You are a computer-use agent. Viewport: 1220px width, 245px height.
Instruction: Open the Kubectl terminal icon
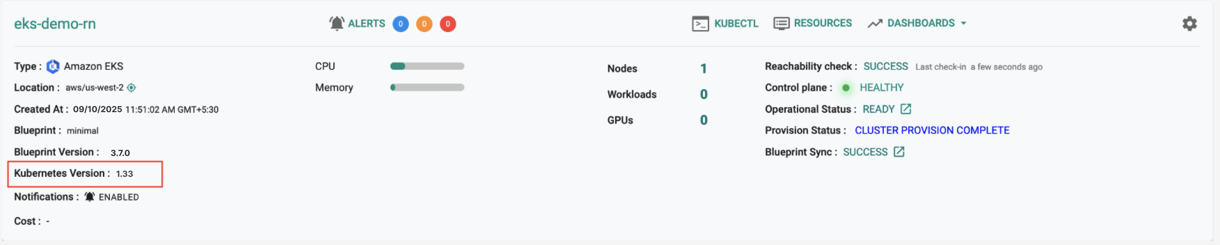(700, 23)
